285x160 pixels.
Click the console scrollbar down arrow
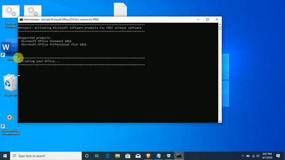[220, 121]
